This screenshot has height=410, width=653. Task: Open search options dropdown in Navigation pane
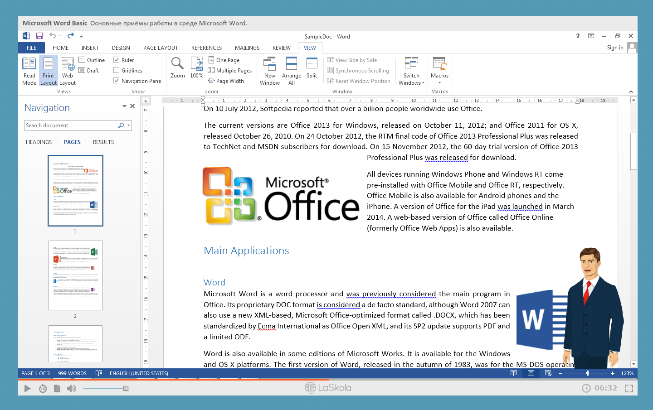coord(129,125)
